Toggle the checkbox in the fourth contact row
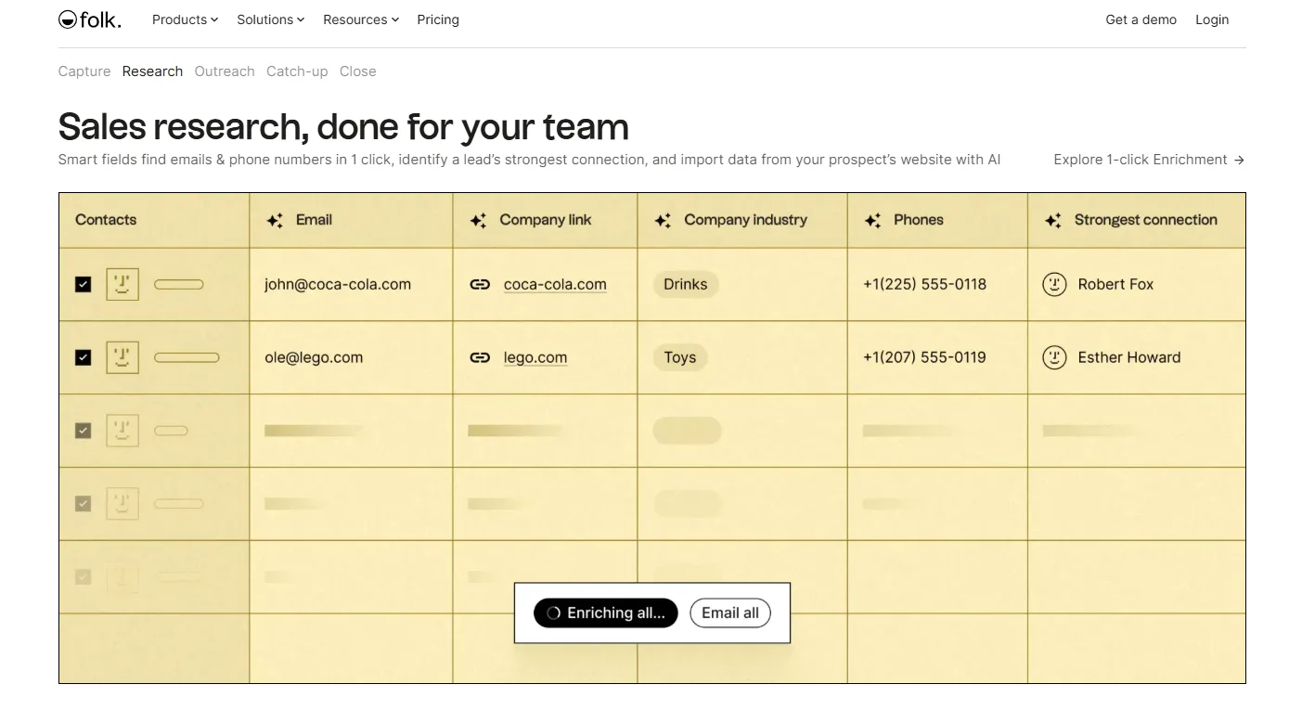Screen dimensions: 1289x710 [x=84, y=504]
